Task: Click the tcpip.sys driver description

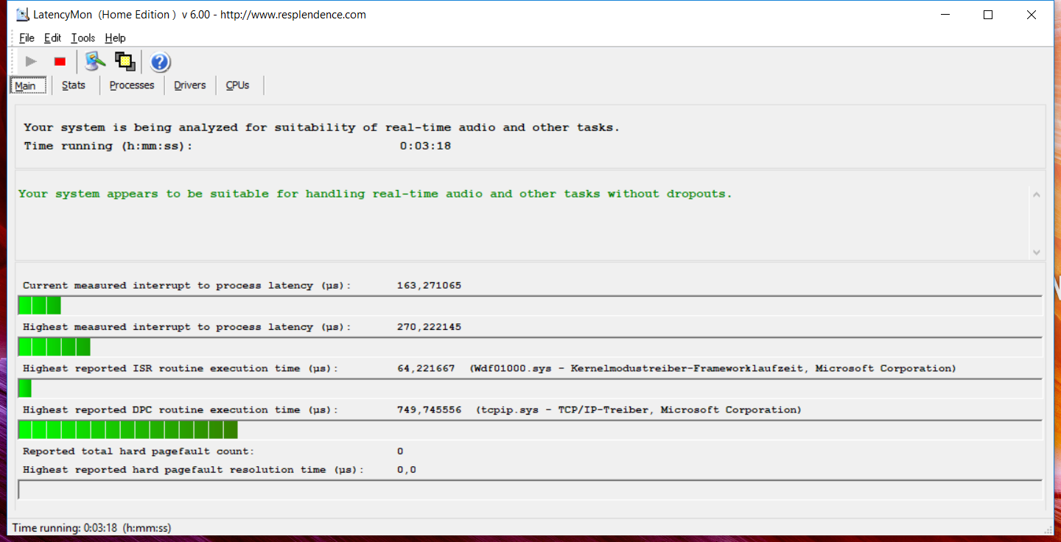Action: [x=638, y=409]
